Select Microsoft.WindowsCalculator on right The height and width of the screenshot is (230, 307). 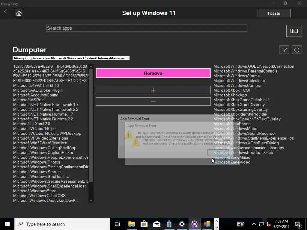[x=239, y=81]
